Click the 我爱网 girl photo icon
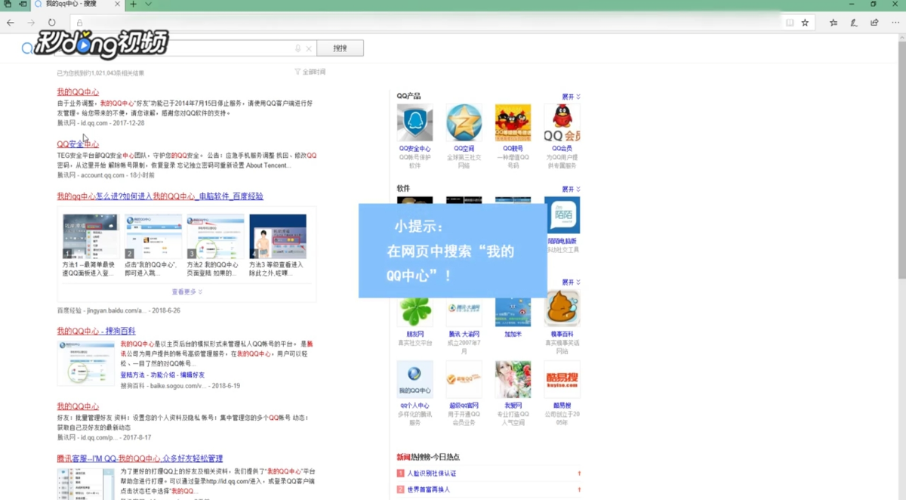Viewport: 906px width, 500px height. pyautogui.click(x=513, y=379)
